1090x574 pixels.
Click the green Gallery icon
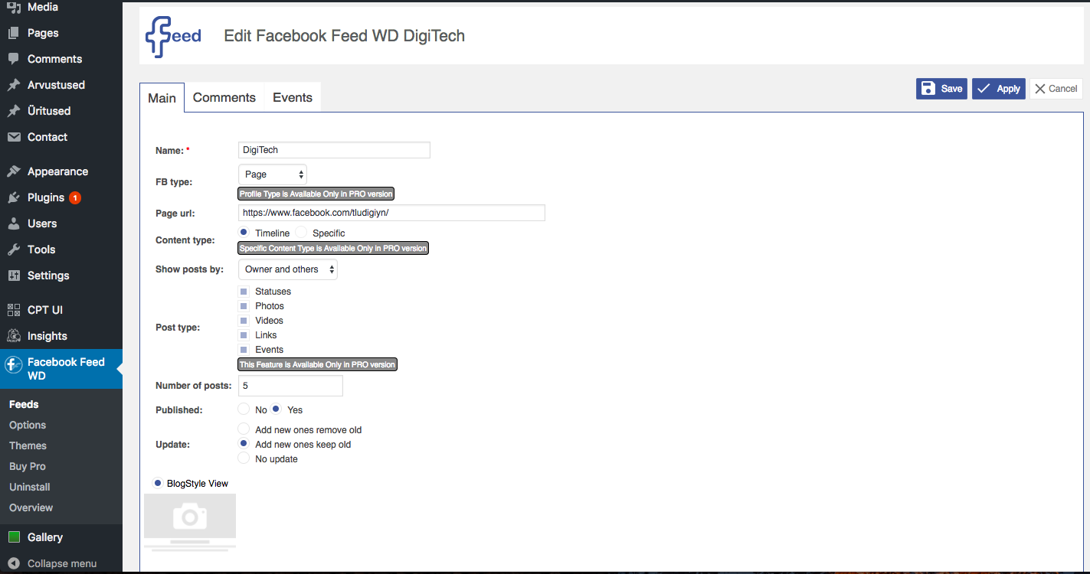tap(14, 537)
